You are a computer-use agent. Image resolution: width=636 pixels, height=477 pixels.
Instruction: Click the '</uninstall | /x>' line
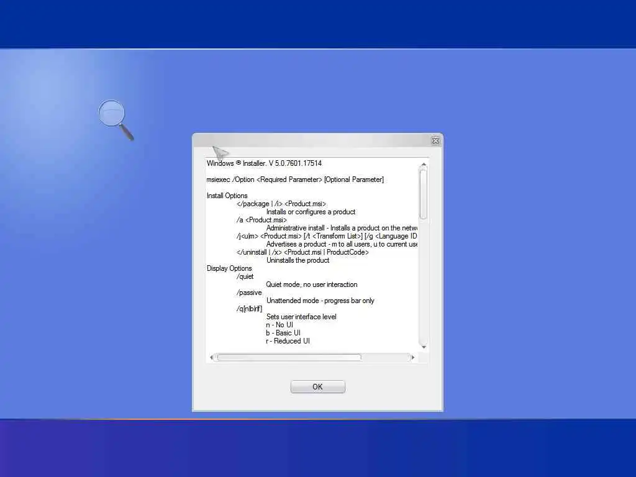tap(302, 252)
